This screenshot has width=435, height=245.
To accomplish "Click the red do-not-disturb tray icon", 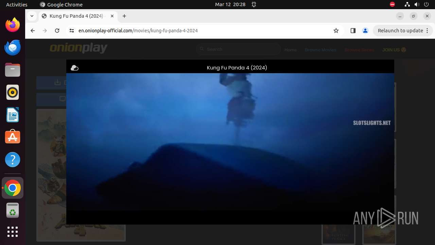I will pyautogui.click(x=392, y=4).
